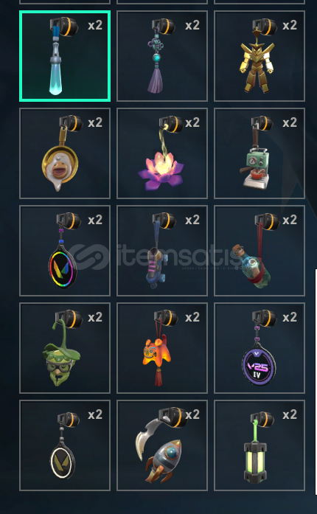Choose the green espresso machine charm
The image size is (317, 514).
(259, 153)
